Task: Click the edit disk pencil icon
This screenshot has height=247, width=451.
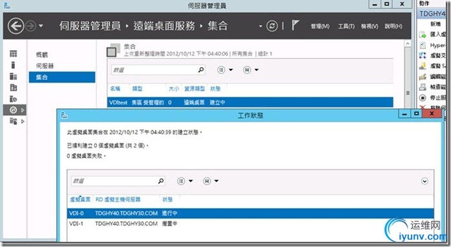Action: (423, 76)
